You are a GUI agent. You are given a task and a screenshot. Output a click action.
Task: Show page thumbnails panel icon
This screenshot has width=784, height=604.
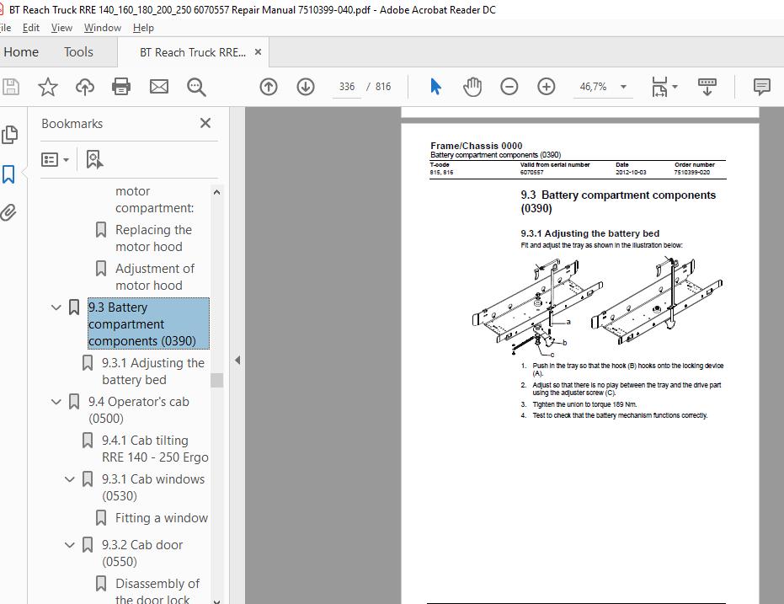tap(9, 135)
